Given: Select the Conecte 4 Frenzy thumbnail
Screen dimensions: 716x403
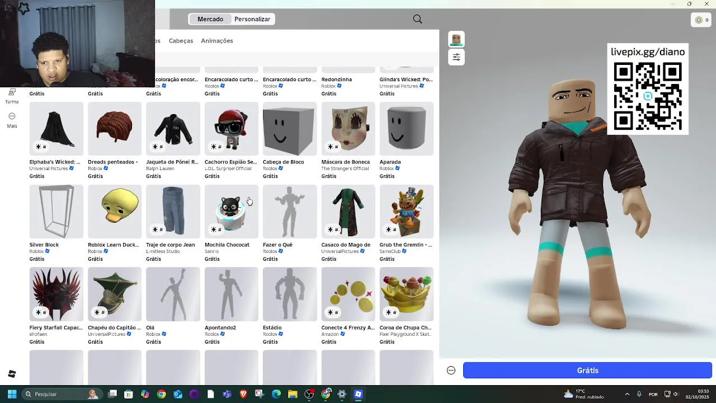Looking at the screenshot, I should (x=348, y=294).
